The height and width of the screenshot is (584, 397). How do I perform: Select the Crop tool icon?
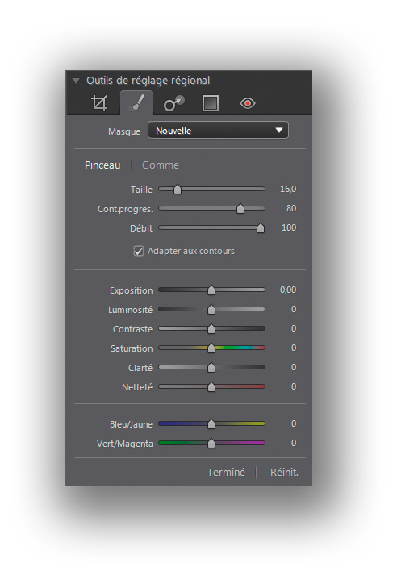[99, 102]
